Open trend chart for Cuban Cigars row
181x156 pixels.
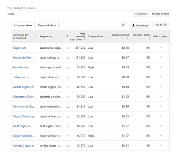tap(68, 87)
